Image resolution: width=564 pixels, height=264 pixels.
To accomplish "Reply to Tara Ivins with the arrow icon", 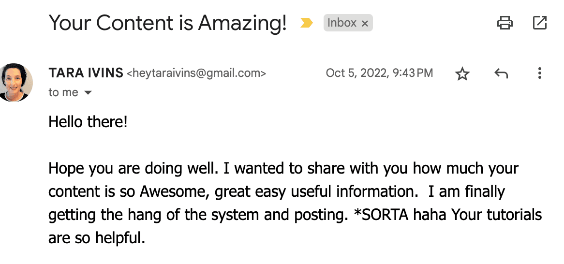I will (x=501, y=73).
